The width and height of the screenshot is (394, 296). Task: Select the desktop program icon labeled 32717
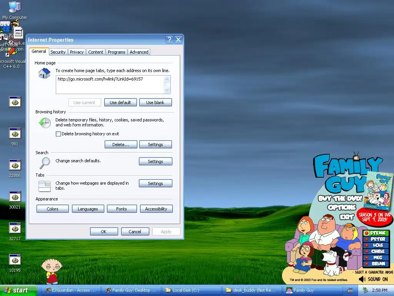pos(15,231)
